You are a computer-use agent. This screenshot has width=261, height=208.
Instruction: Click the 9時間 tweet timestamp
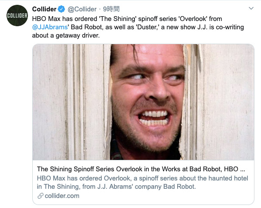click(111, 9)
